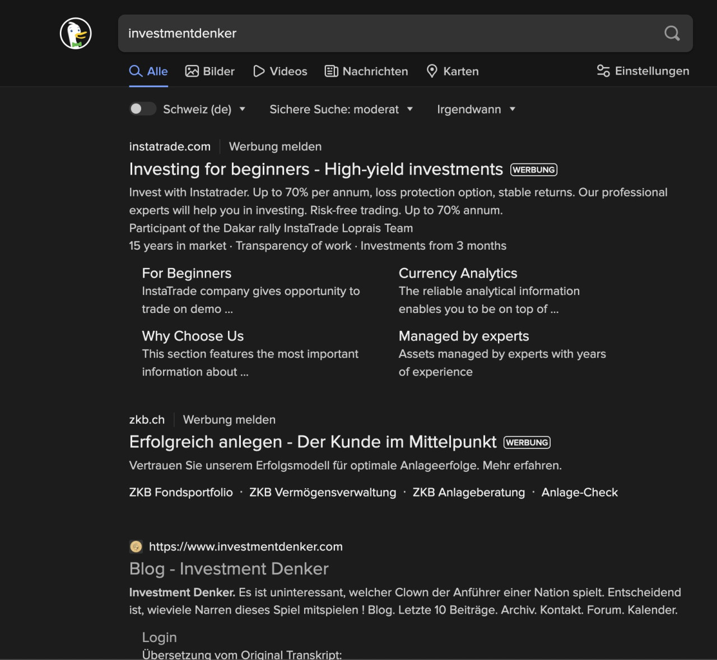Click the DuckDuckGo duck logo
The image size is (717, 660).
click(x=76, y=34)
